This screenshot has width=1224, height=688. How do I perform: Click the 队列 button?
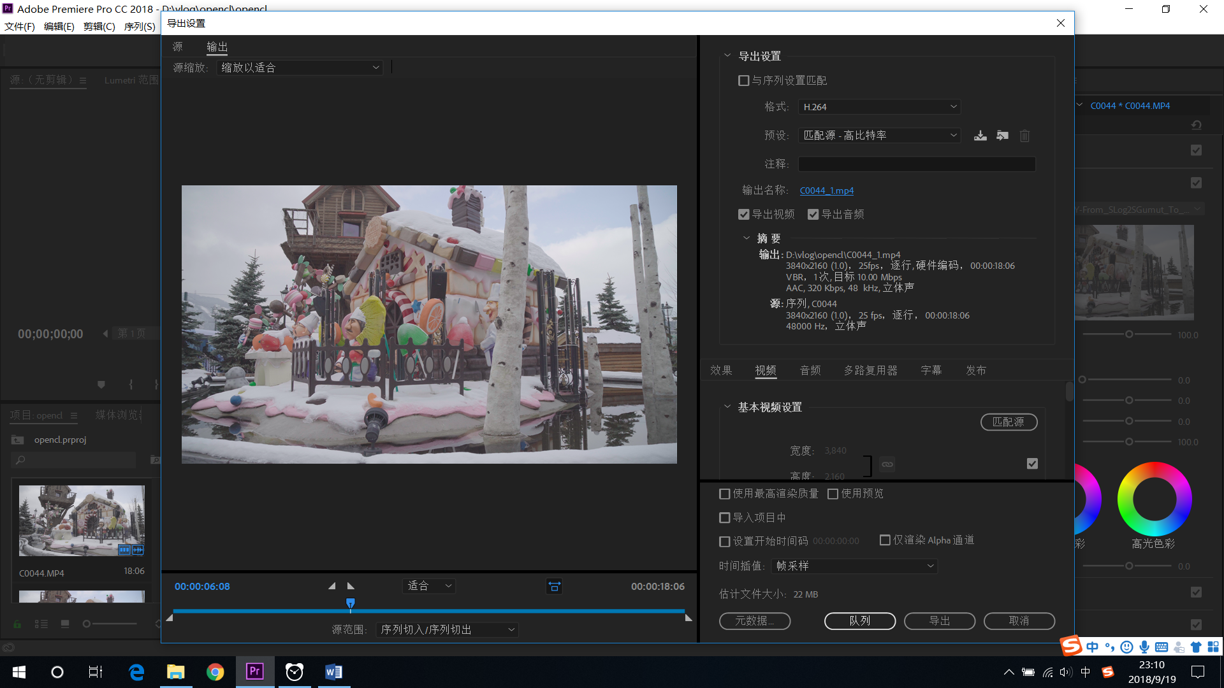pyautogui.click(x=860, y=620)
